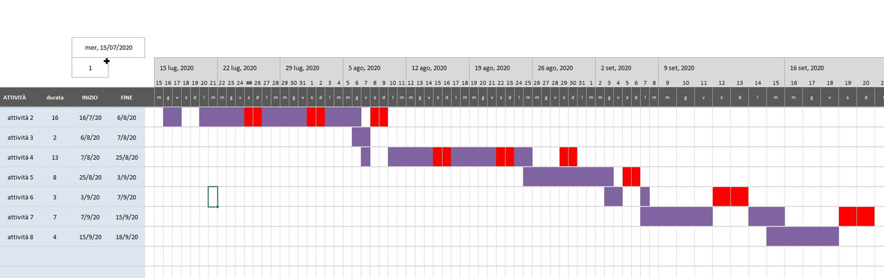Click the "12 ago, 2020" week header

437,68
